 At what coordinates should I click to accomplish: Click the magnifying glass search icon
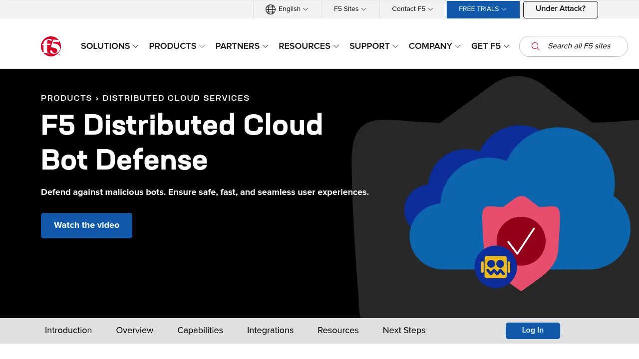(535, 46)
